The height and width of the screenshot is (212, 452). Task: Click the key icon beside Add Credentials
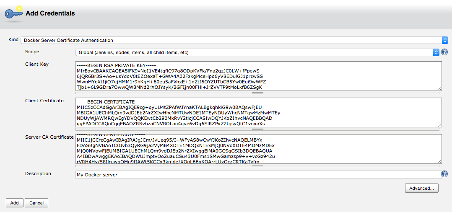(x=14, y=13)
